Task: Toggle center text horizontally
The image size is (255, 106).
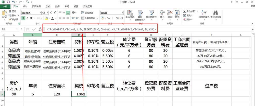Action: click(64, 18)
